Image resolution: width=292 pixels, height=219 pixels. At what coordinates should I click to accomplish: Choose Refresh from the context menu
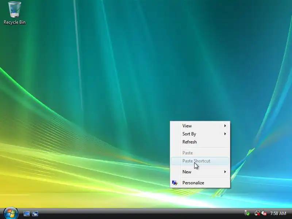[200, 142]
